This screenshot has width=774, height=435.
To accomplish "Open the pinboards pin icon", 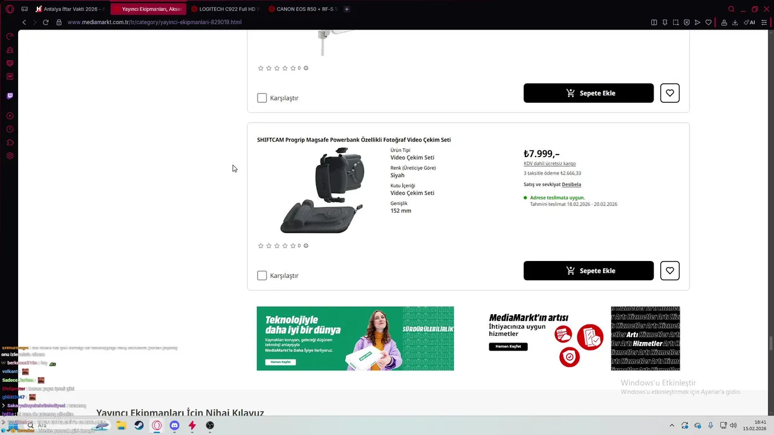I will tap(665, 22).
